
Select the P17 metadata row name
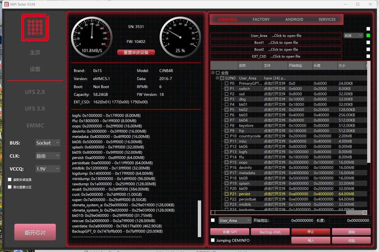tap(247, 173)
